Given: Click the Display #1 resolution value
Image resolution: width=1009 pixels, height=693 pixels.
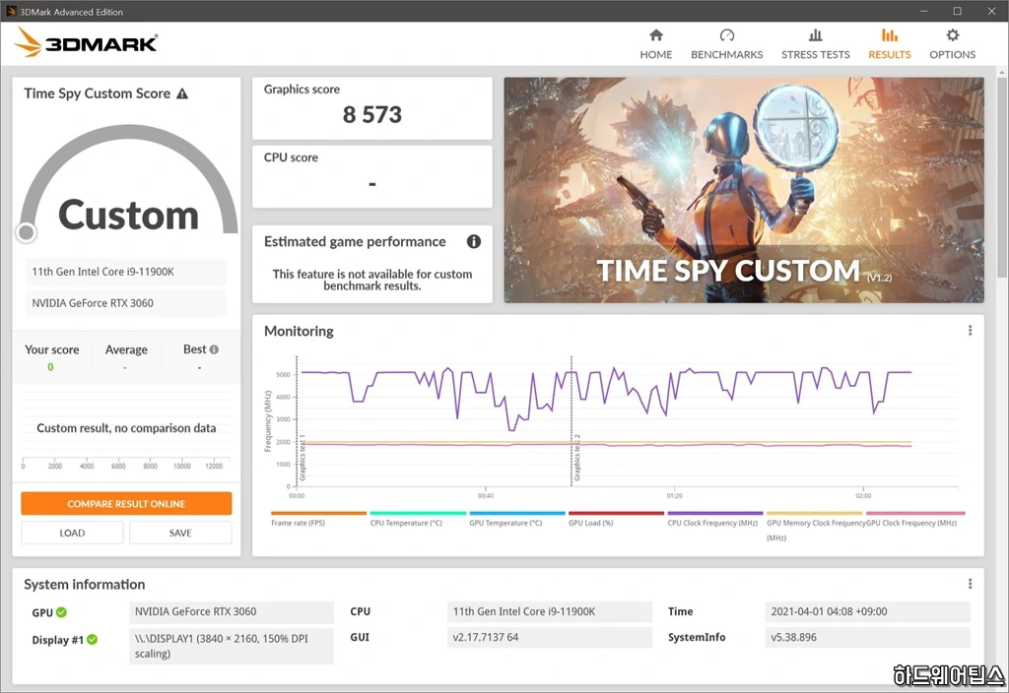Looking at the screenshot, I should [232, 646].
